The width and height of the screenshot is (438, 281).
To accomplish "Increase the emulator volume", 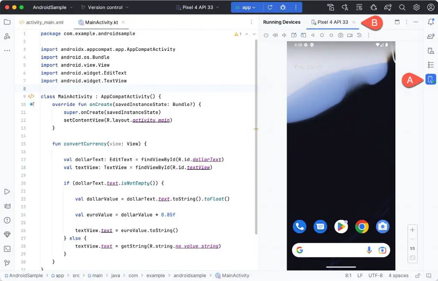I will coord(275,35).
